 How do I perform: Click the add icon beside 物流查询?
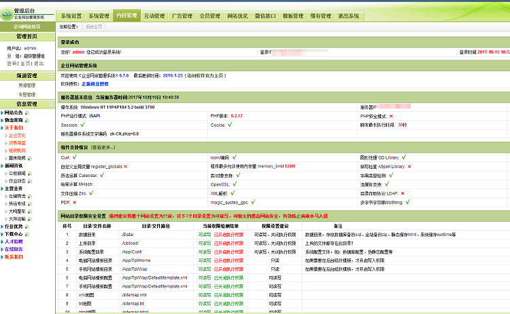pyautogui.click(x=27, y=120)
